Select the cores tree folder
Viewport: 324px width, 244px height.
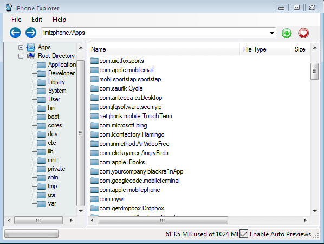click(55, 125)
